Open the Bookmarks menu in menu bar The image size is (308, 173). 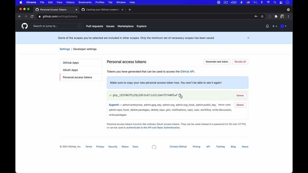(x=85, y=2)
